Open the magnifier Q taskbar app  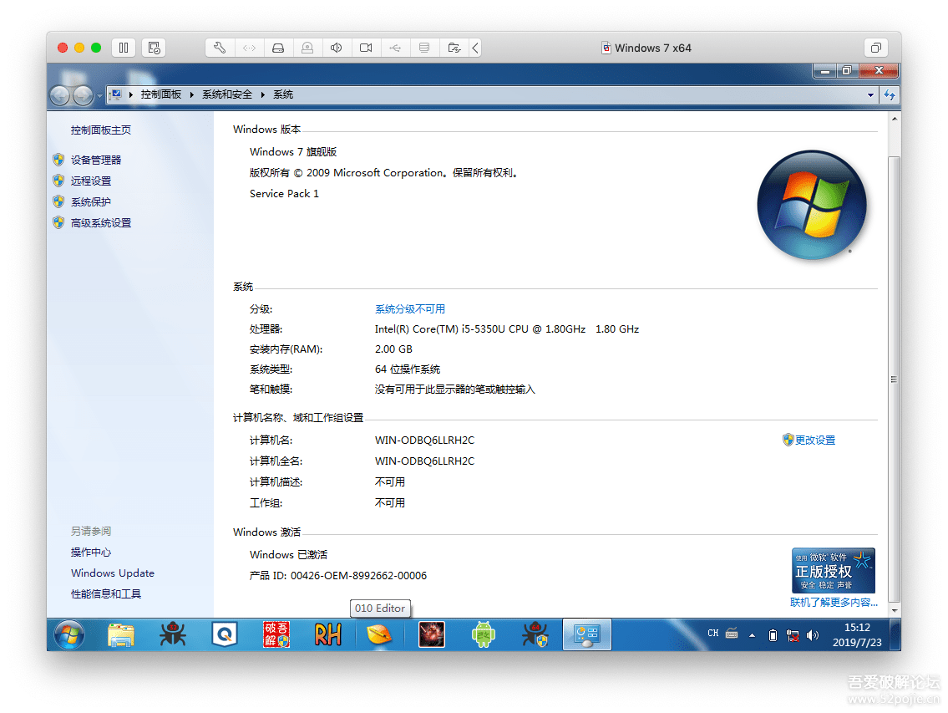pyautogui.click(x=225, y=635)
